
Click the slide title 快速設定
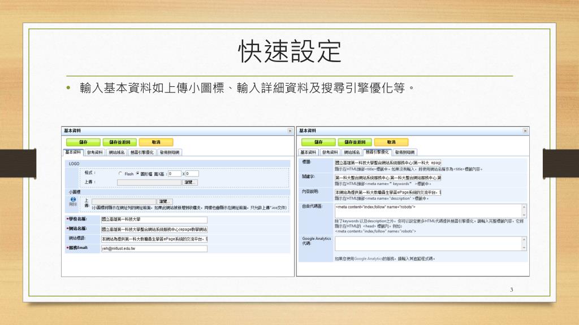(289, 51)
